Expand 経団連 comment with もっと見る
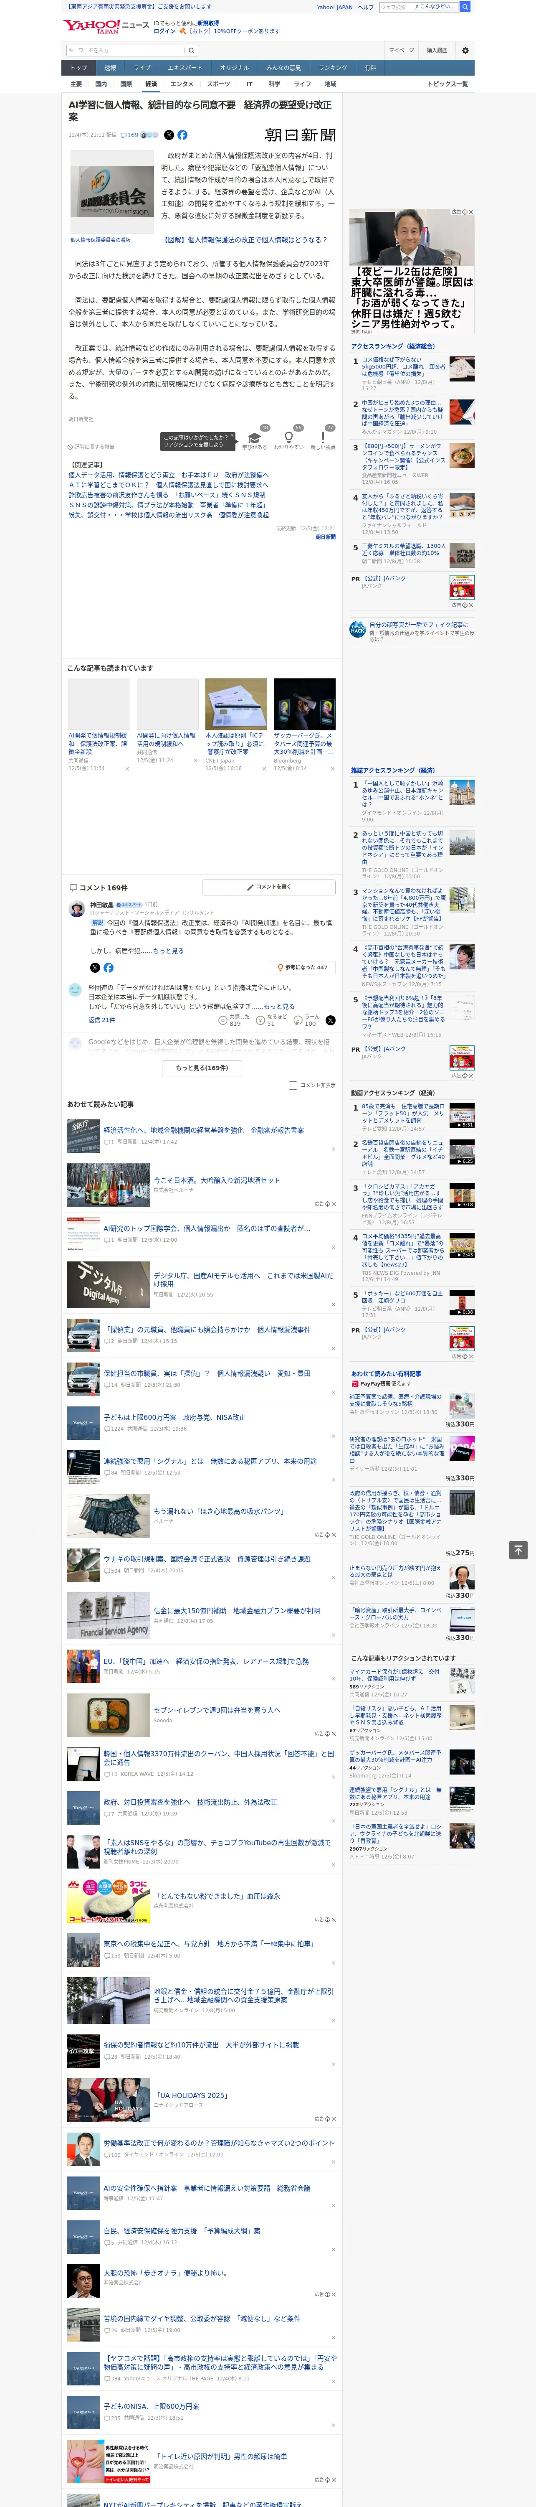The image size is (536, 2507). tap(279, 1006)
